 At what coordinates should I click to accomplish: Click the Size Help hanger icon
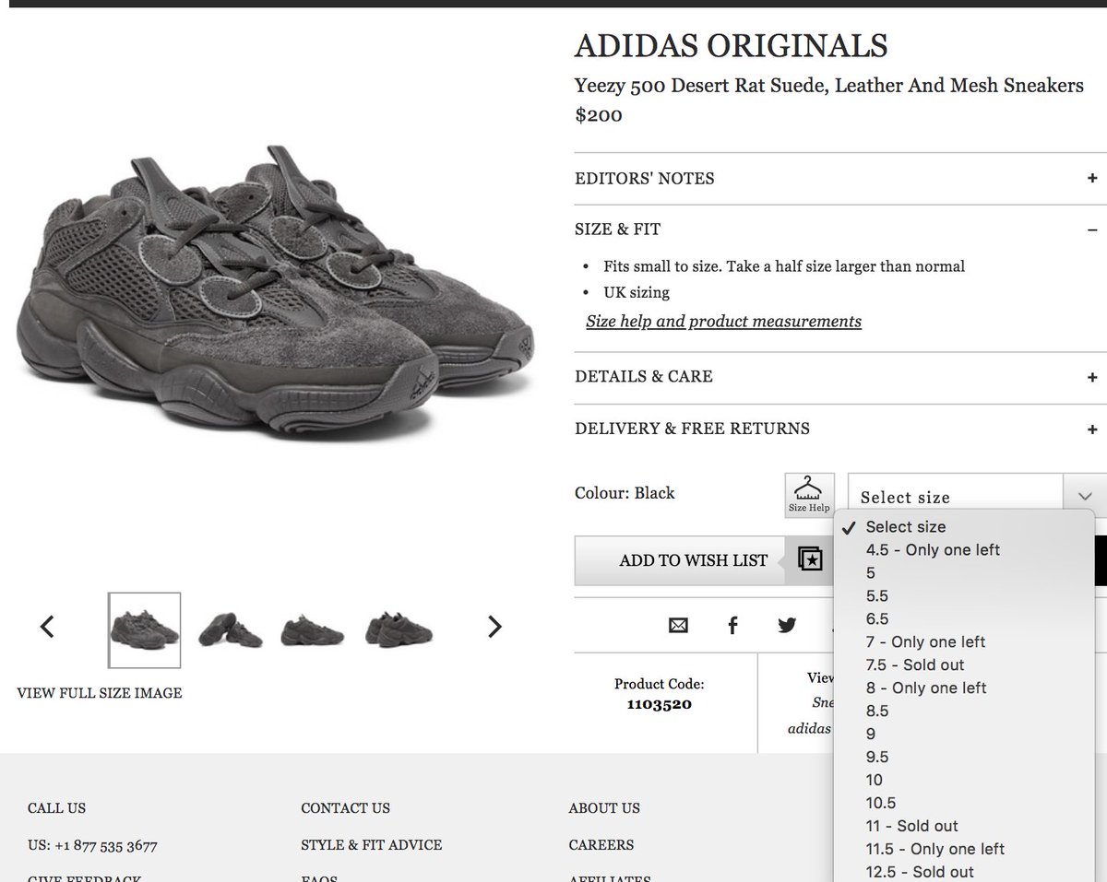tap(809, 495)
